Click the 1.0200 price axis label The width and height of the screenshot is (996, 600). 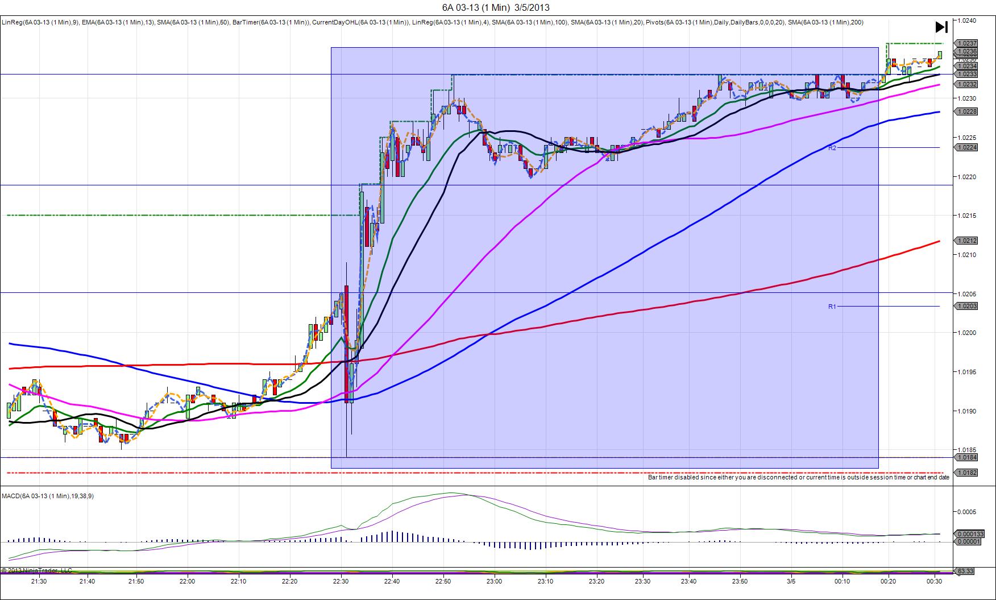pyautogui.click(x=967, y=333)
